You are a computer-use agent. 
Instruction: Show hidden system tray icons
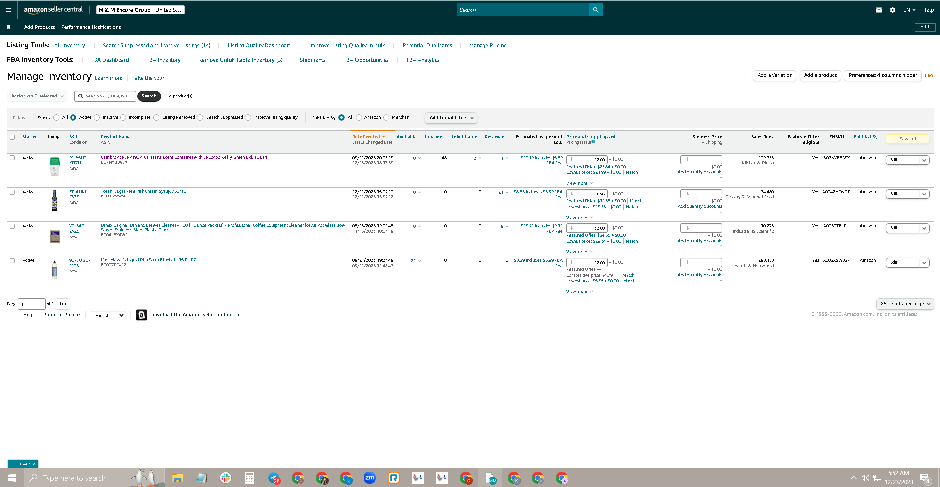tap(854, 478)
